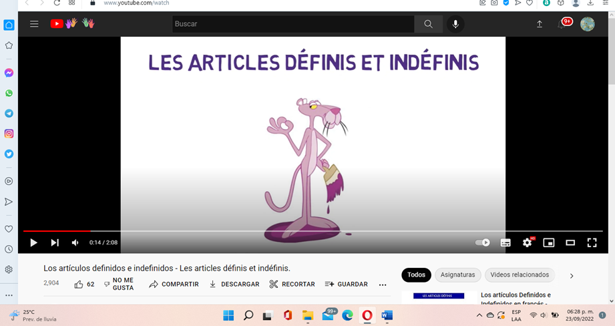Open Opera snapshot camera icon
Screen dimensions: 615x326
point(494,3)
